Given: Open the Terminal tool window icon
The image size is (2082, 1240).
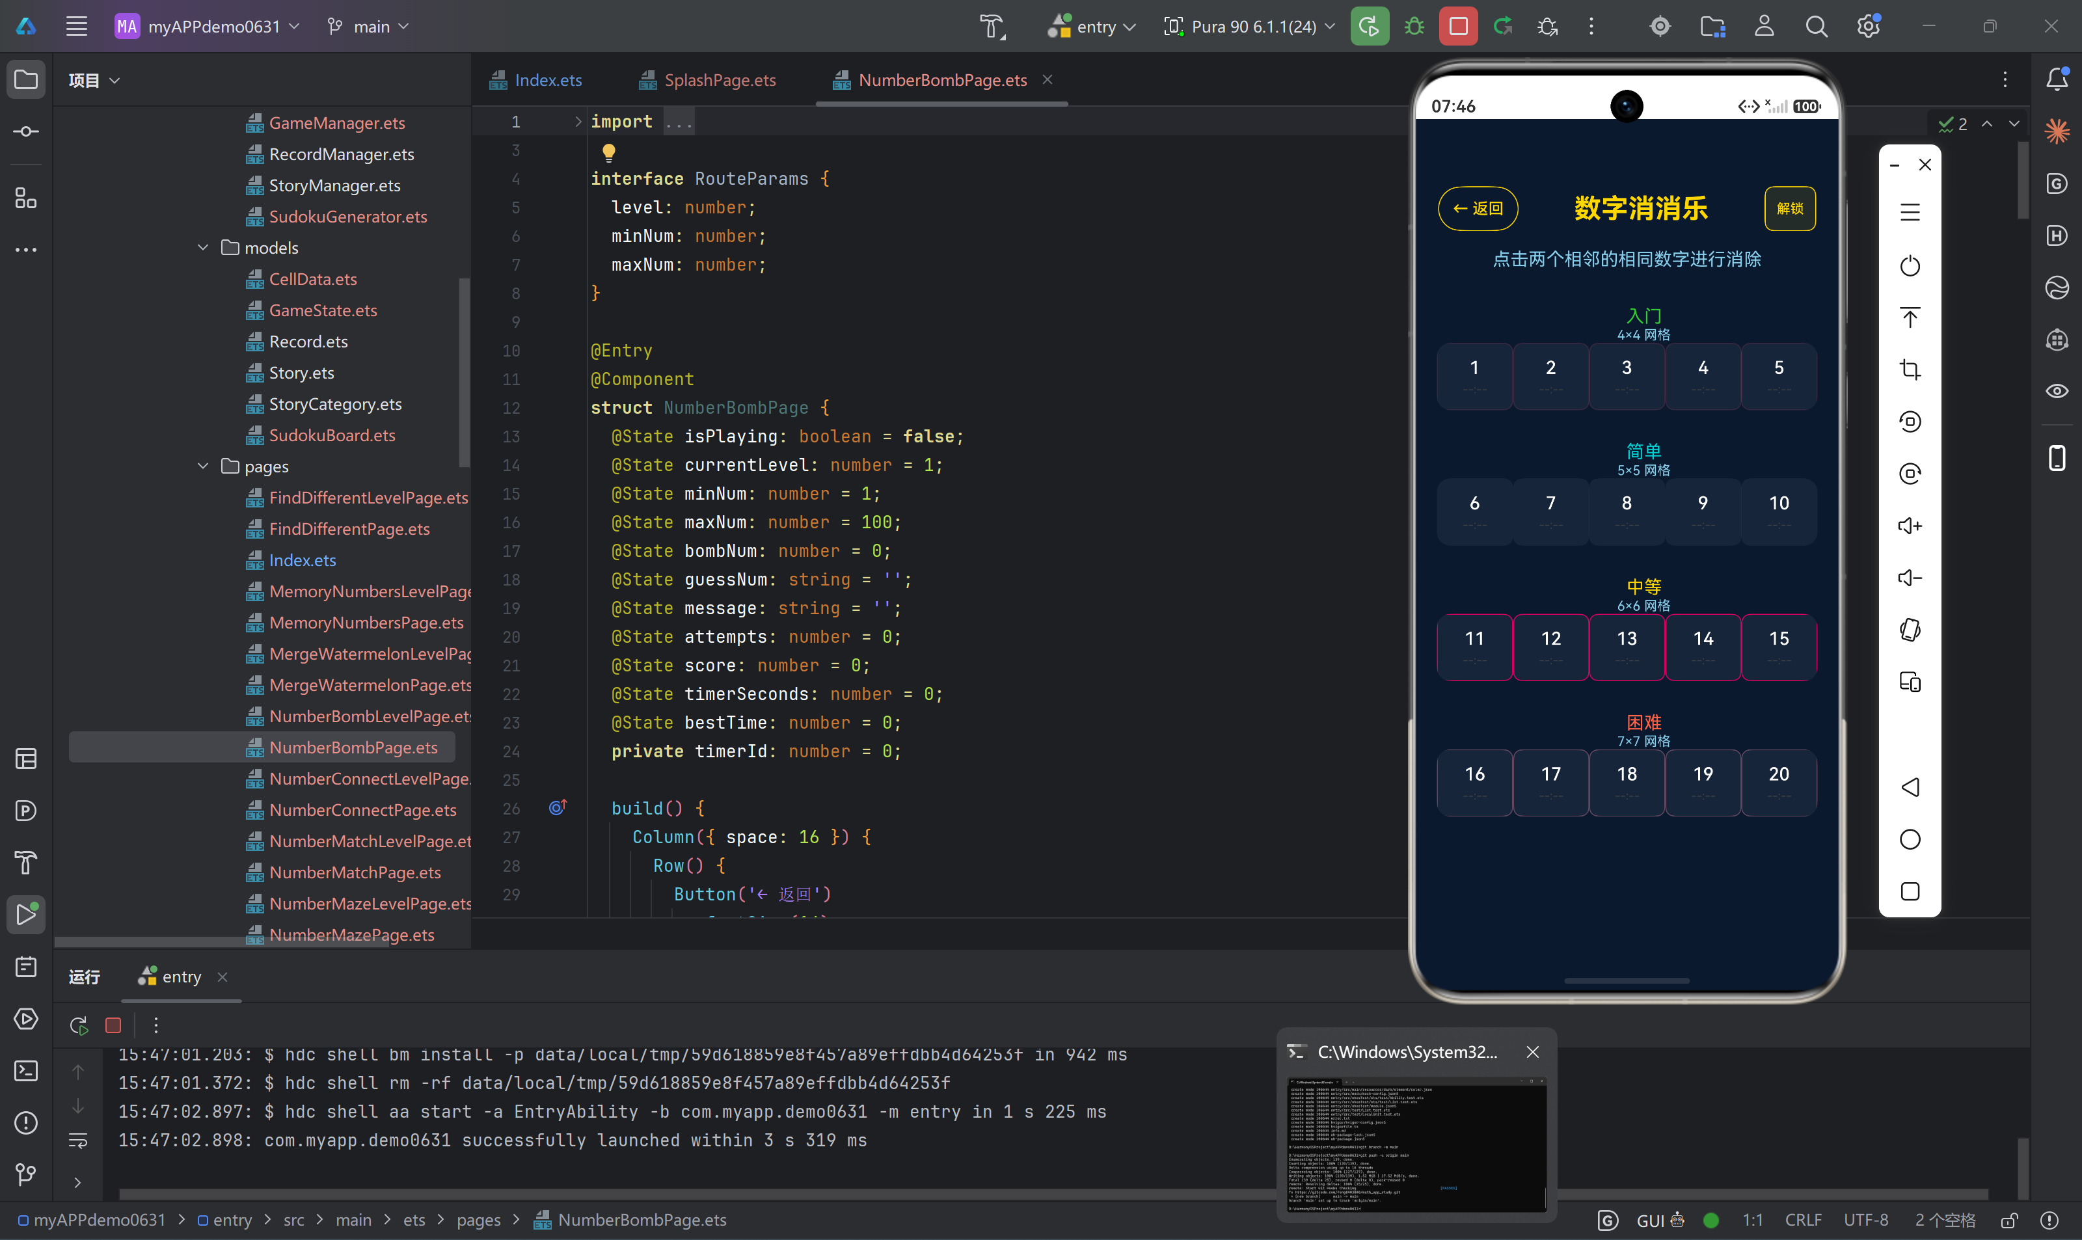Looking at the screenshot, I should point(26,1070).
